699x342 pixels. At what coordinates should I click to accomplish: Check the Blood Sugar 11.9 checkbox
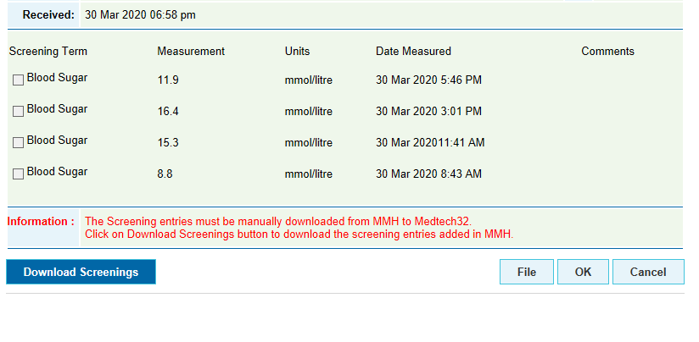(18, 80)
